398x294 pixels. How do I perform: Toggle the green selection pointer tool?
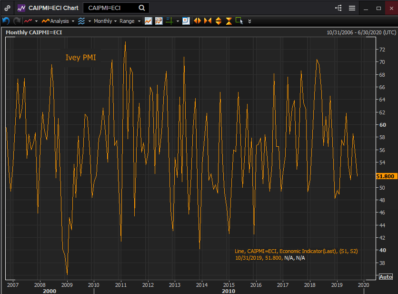pos(239,21)
